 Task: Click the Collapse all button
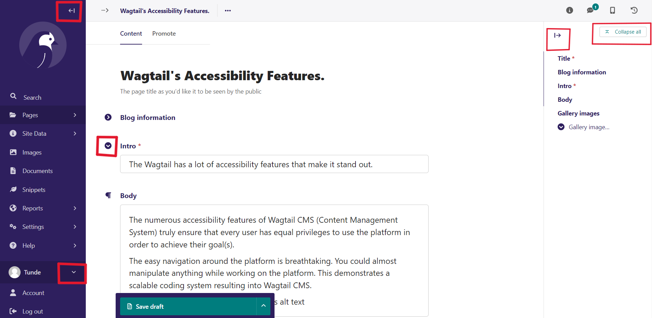point(623,32)
